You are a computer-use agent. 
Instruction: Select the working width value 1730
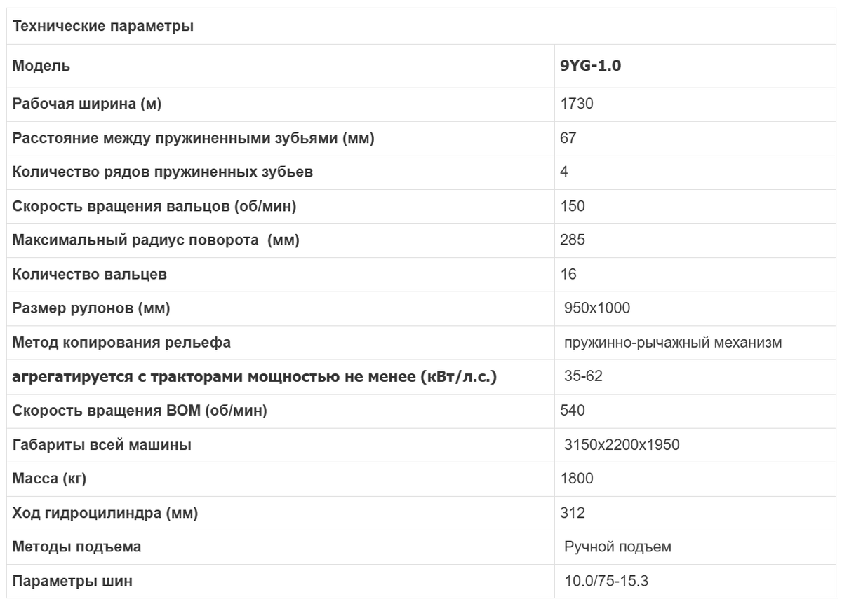click(x=577, y=104)
